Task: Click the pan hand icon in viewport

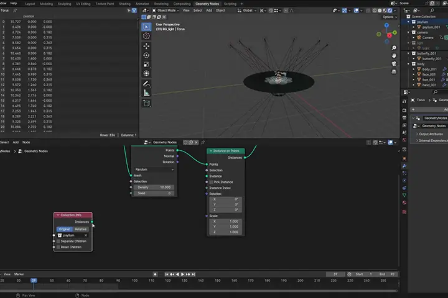Action: [394, 56]
